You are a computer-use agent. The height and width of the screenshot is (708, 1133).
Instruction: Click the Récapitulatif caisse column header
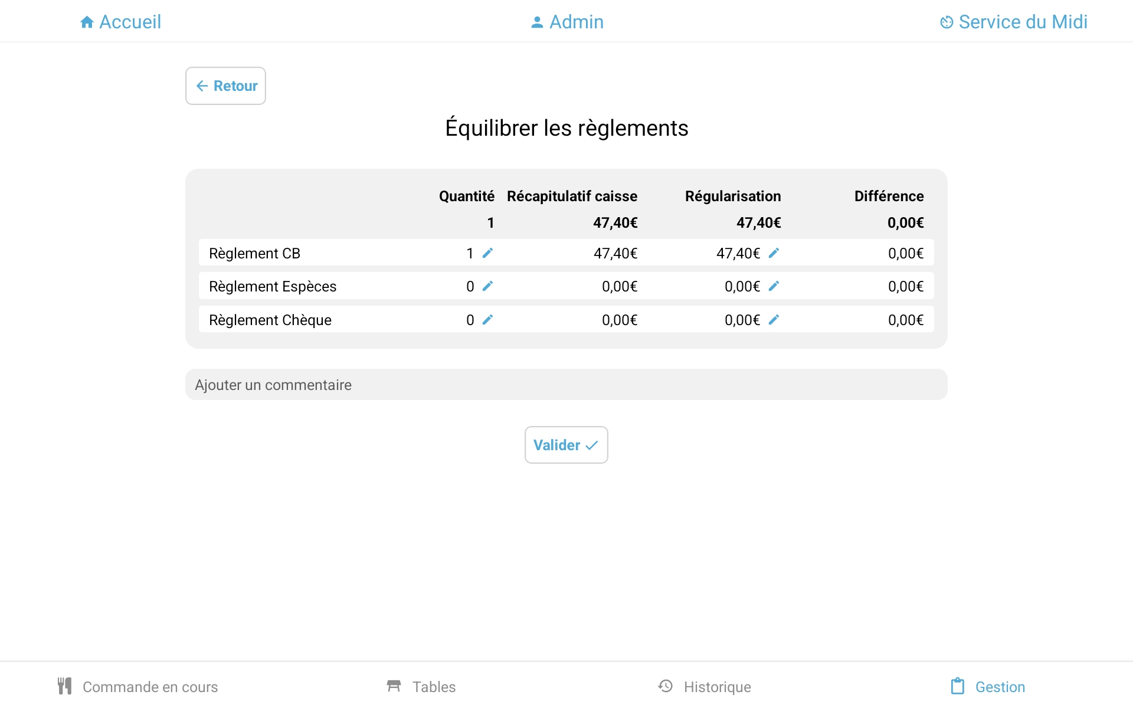572,196
